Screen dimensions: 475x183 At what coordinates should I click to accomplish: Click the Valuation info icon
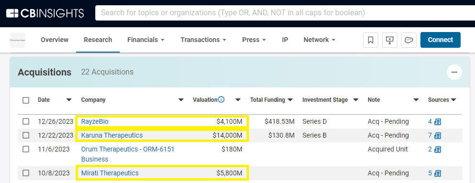click(x=221, y=99)
